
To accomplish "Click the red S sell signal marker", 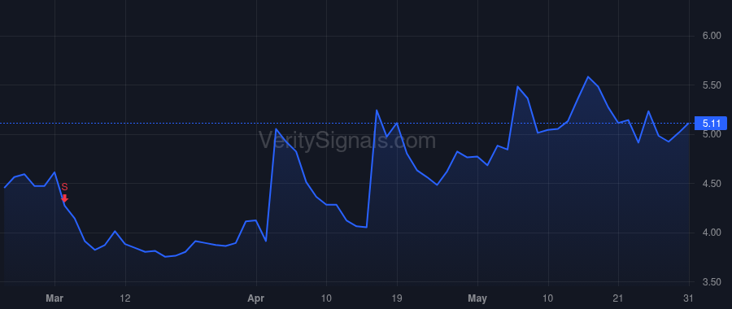I will (65, 193).
